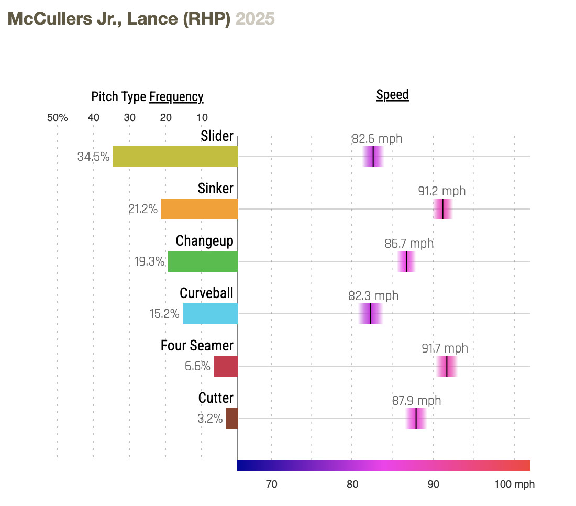This screenshot has width=576, height=506.
Task: Click the 2025 season year in title
Action: pyautogui.click(x=255, y=19)
